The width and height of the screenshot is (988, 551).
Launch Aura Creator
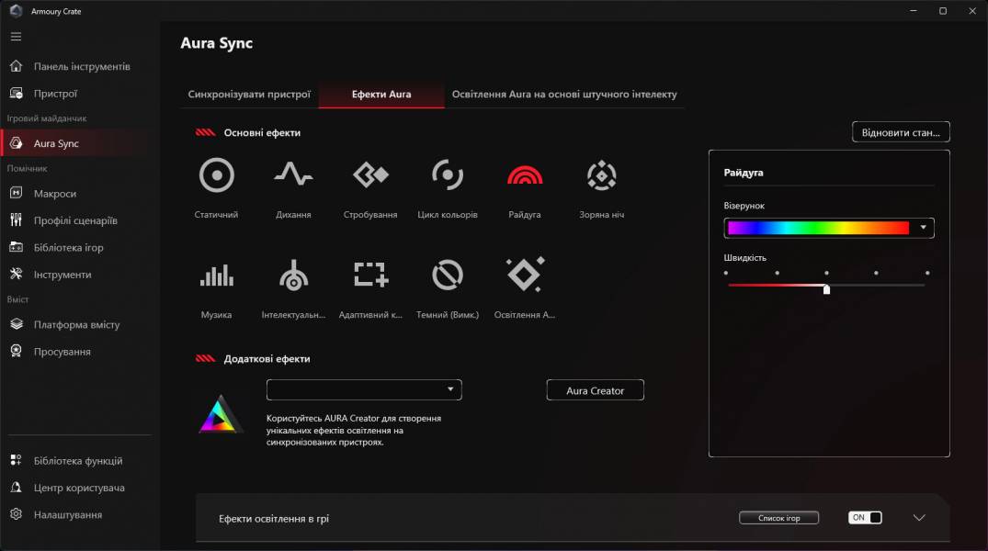595,389
